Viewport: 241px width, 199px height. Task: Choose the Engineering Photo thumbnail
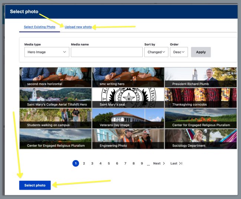(x=128, y=139)
